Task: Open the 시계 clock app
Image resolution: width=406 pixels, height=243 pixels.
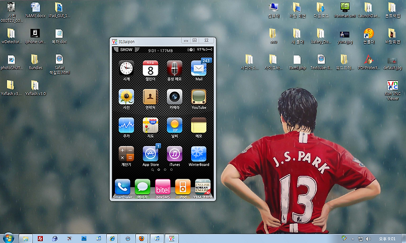Action: click(x=126, y=68)
